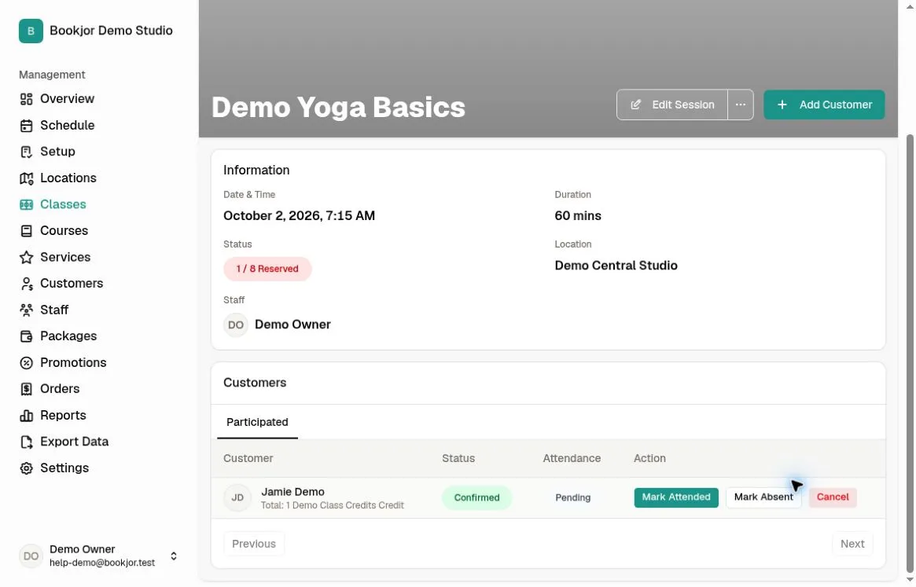Click the Schedule calendar icon
The width and height of the screenshot is (916, 587).
click(x=26, y=126)
